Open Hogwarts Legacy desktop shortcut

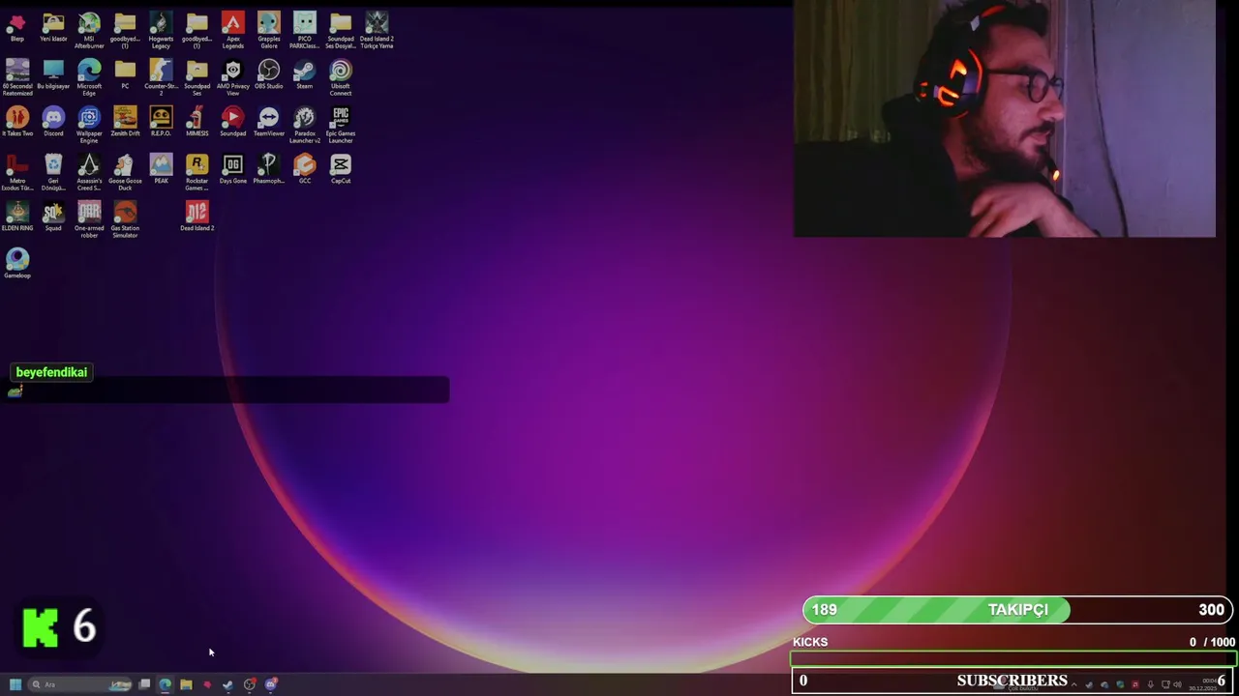click(161, 31)
